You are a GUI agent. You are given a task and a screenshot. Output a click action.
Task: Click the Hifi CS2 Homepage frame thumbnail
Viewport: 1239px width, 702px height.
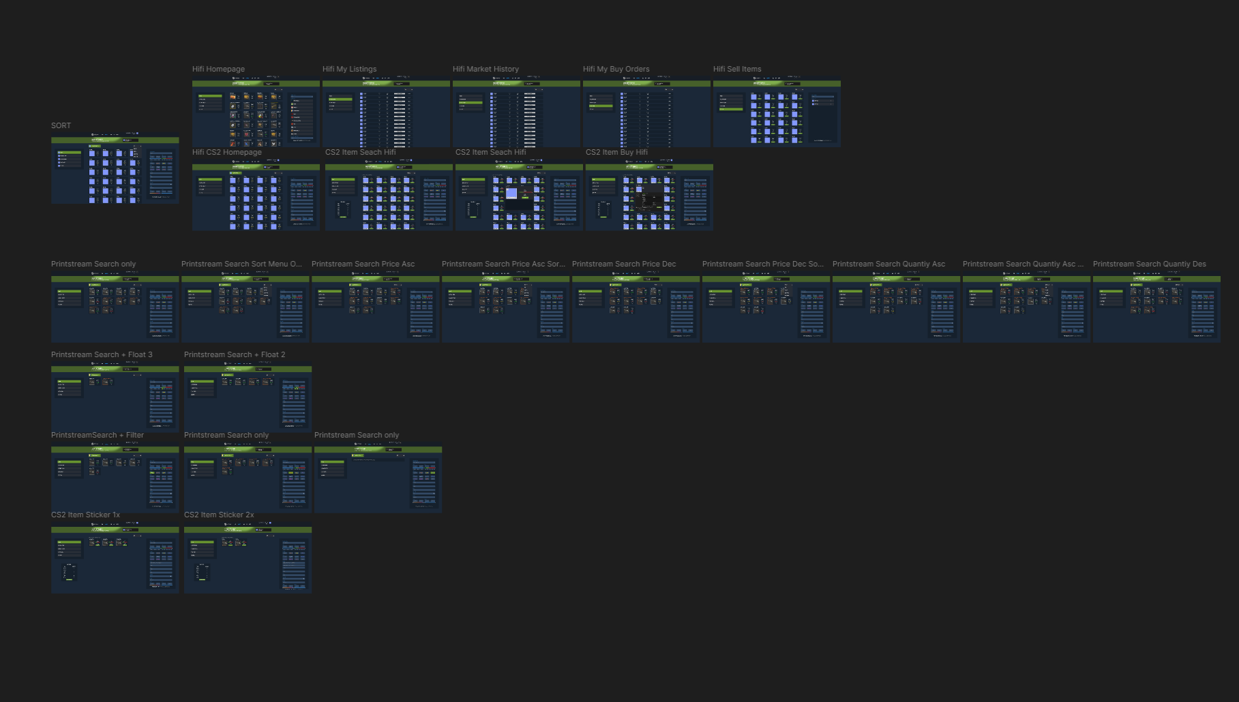click(256, 196)
